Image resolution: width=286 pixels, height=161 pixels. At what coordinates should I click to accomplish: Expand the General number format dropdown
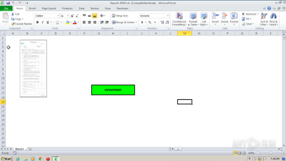click(168, 16)
